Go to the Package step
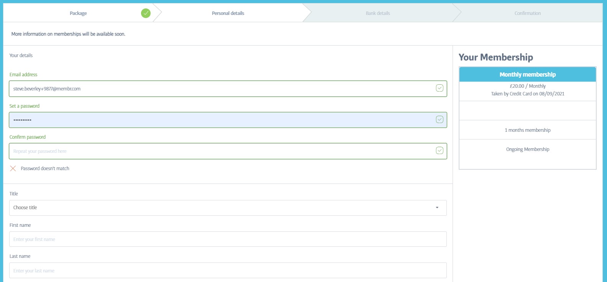607x282 pixels. (78, 13)
